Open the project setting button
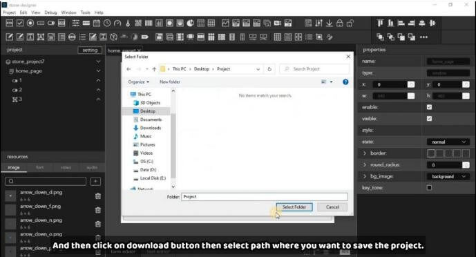476x257 pixels. [90, 50]
